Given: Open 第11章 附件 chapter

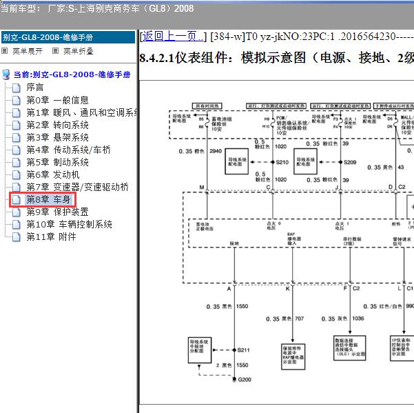Looking at the screenshot, I should click(x=51, y=237).
